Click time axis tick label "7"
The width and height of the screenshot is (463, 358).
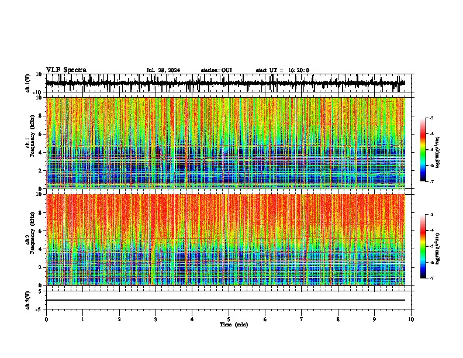[302, 319]
